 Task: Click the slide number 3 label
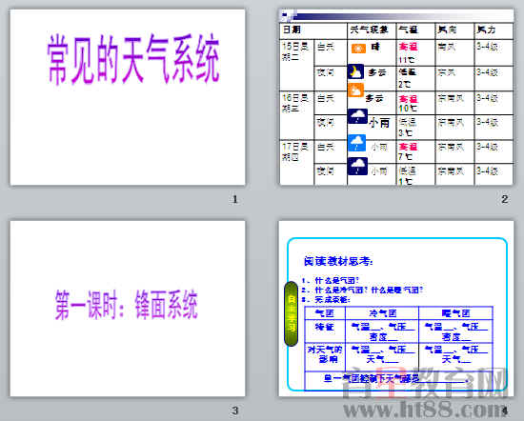pyautogui.click(x=235, y=411)
